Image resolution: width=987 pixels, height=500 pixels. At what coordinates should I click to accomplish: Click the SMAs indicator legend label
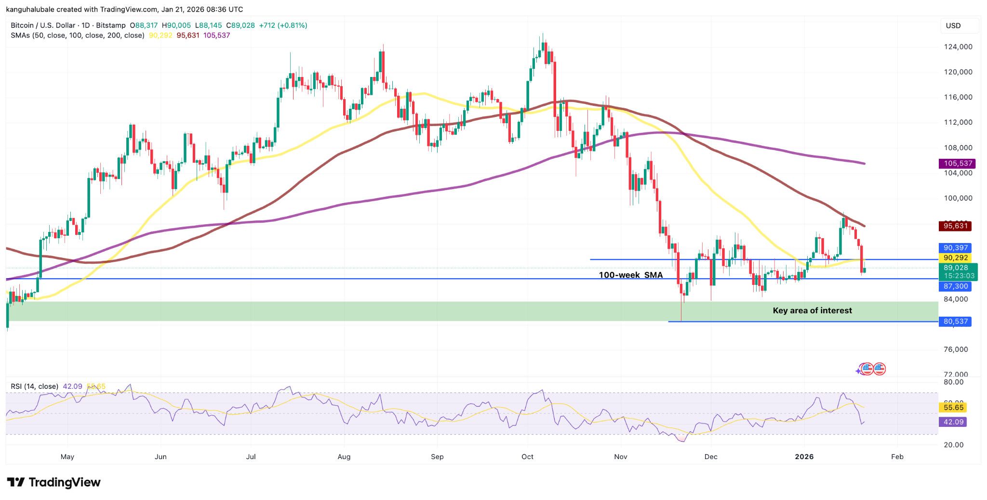click(x=78, y=36)
